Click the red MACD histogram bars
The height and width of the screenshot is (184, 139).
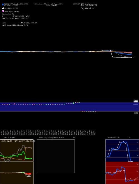point(28,174)
